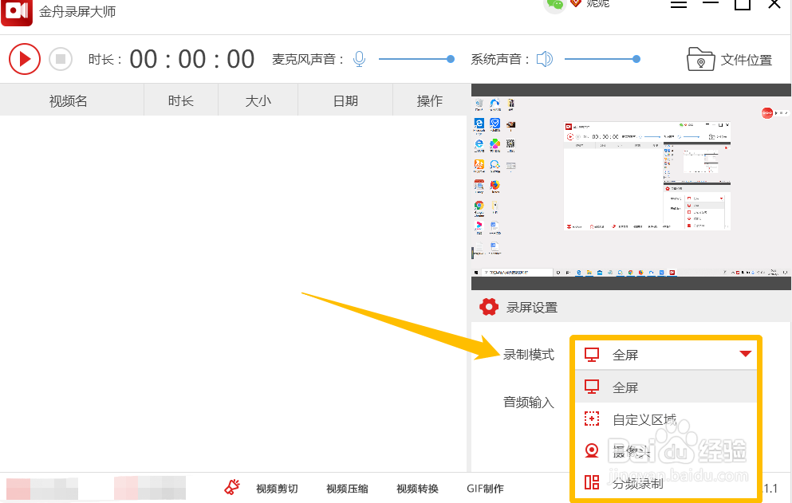Select 全屏 option in dropdown list

(x=666, y=387)
